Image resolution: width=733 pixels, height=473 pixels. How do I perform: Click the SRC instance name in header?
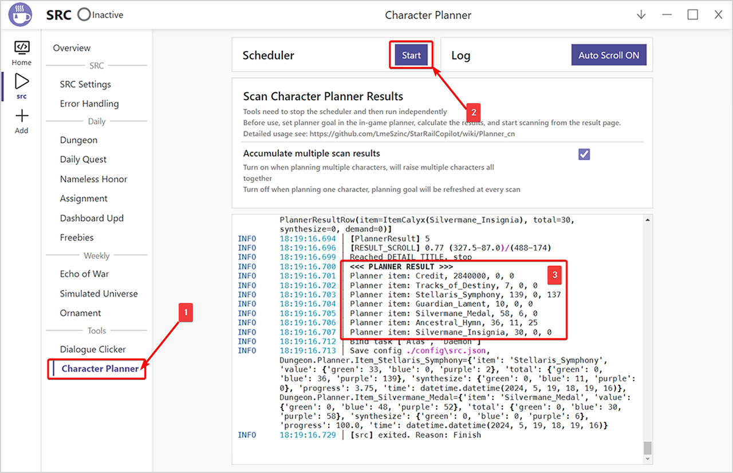tap(58, 15)
